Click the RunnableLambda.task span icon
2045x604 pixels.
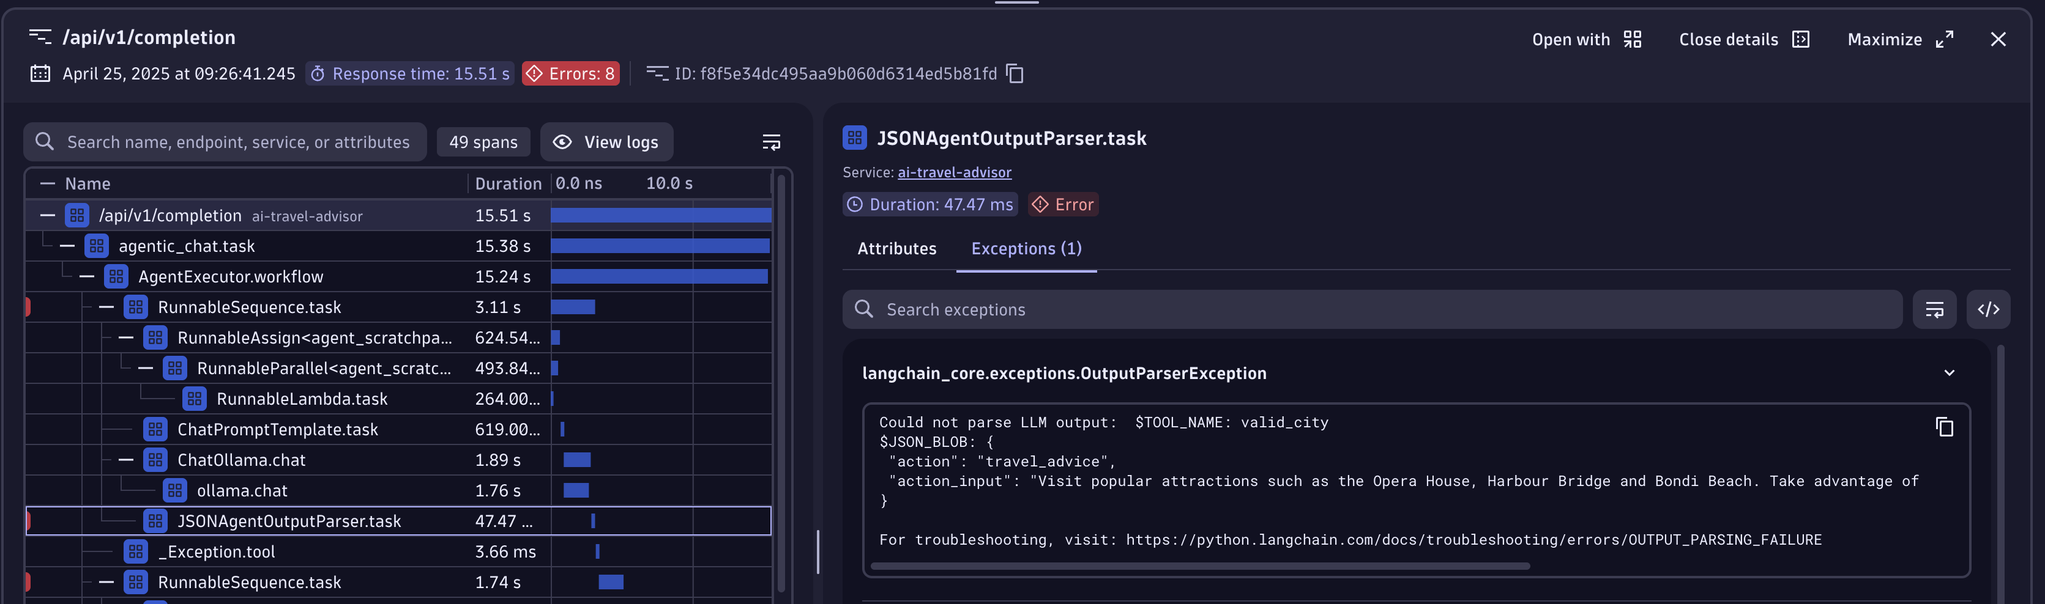pyautogui.click(x=195, y=399)
